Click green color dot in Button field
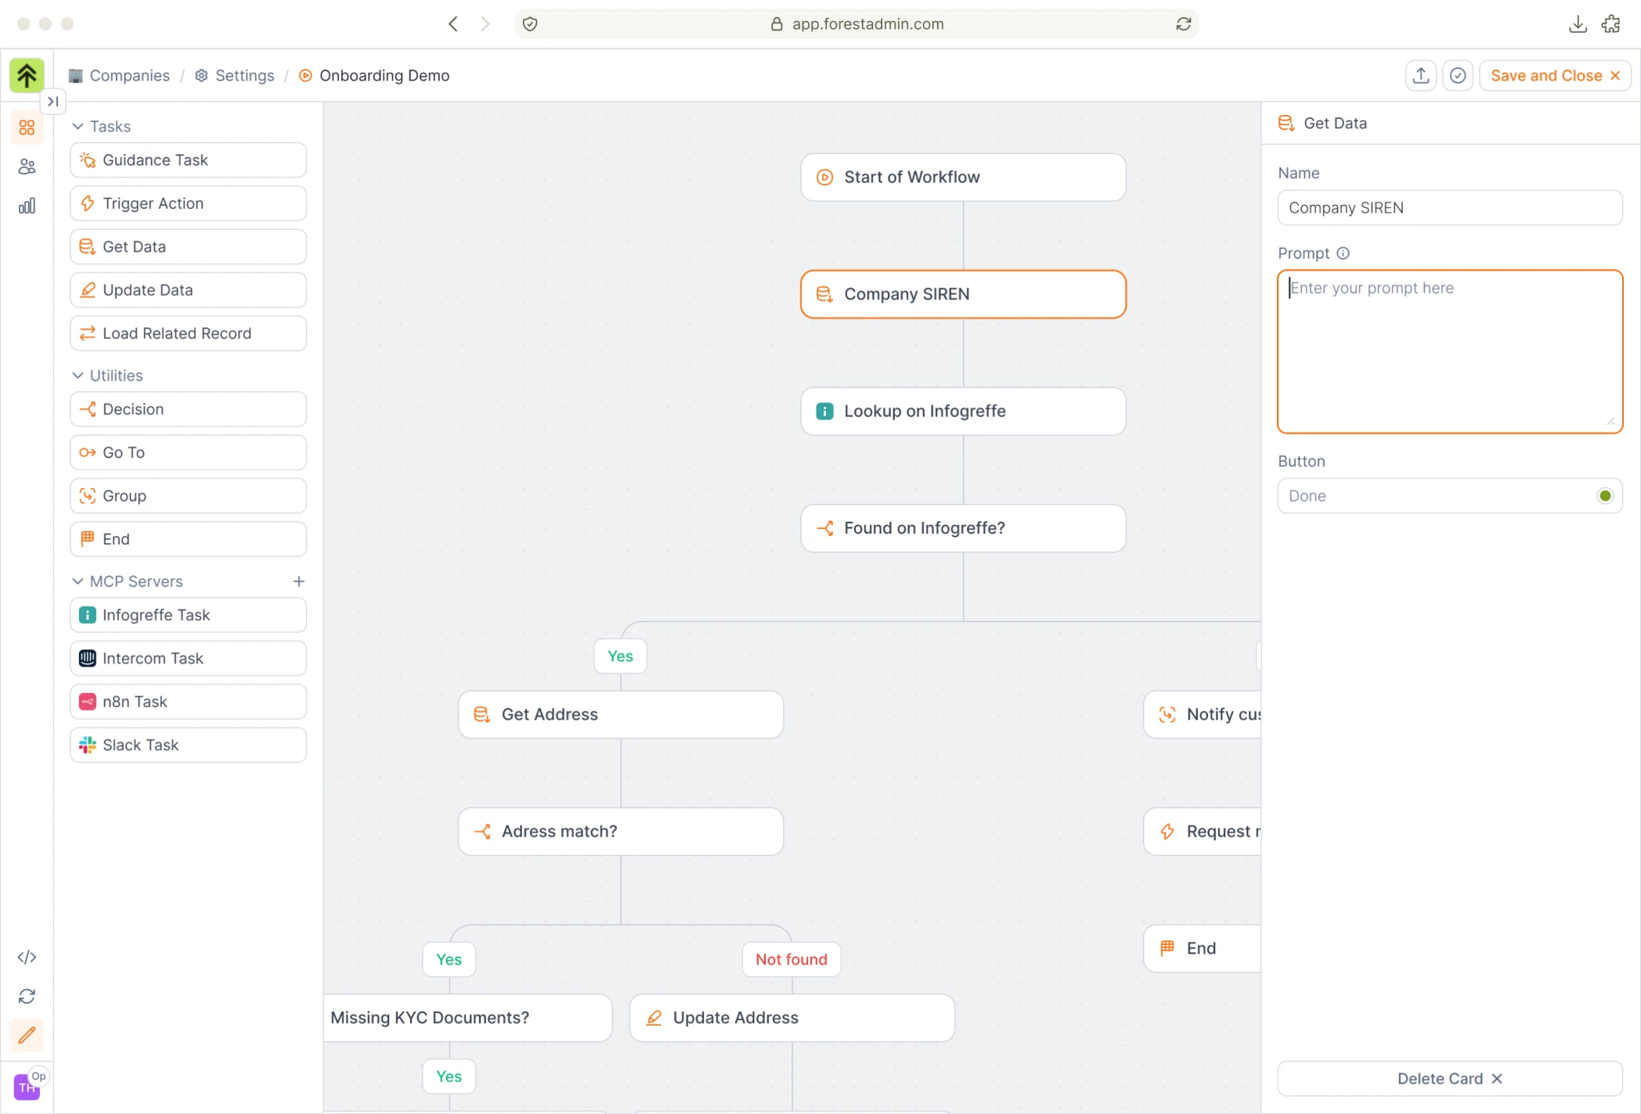1641x1114 pixels. 1604,496
